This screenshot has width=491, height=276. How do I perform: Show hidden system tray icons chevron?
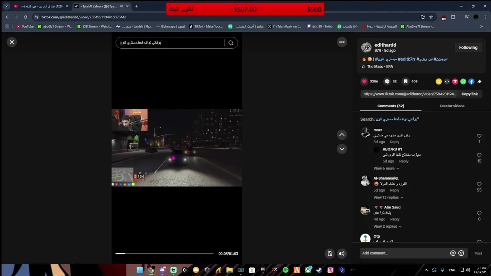pyautogui.click(x=426, y=270)
